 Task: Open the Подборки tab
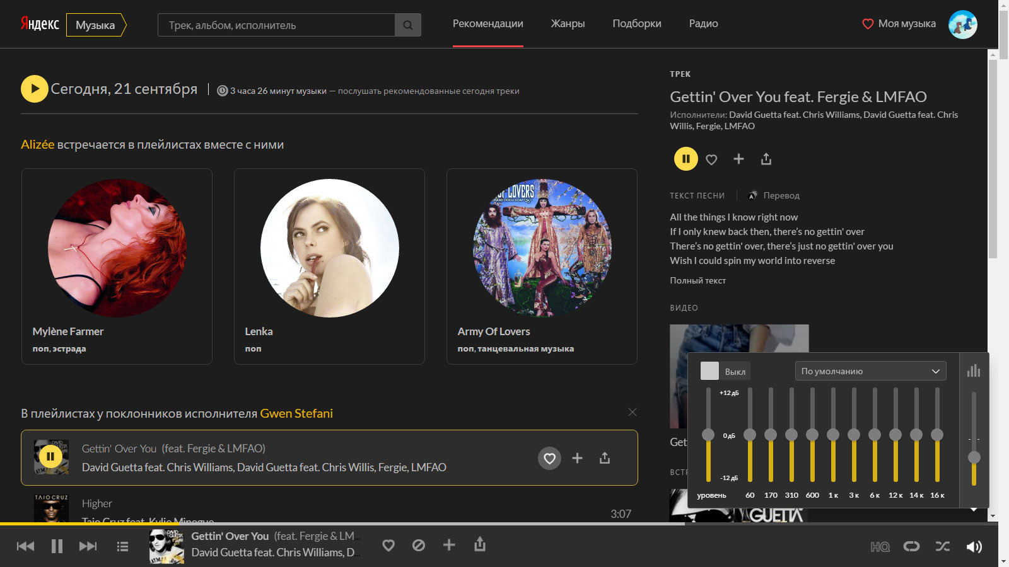pos(637,23)
